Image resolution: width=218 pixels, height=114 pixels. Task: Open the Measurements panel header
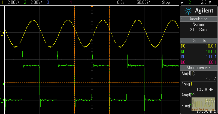click(198, 68)
